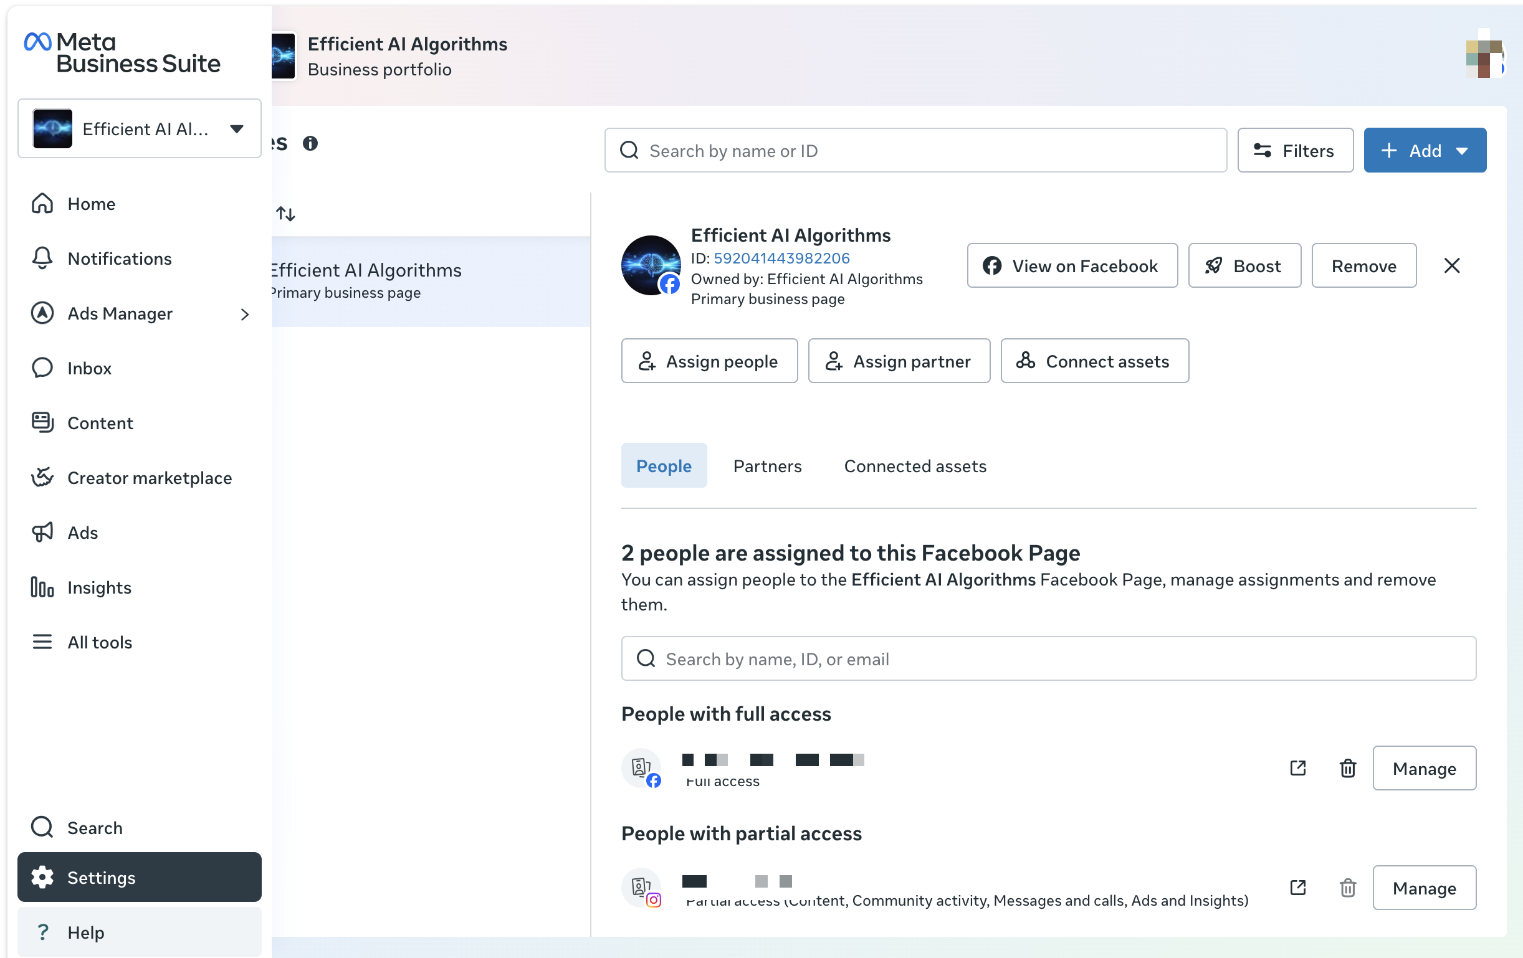Click the info icon beside the heading
This screenshot has width=1523, height=958.
(310, 143)
